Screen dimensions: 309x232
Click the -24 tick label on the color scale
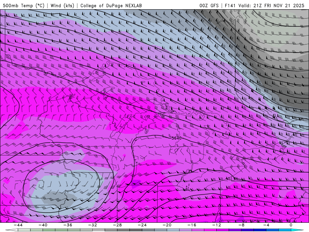(x=142, y=225)
